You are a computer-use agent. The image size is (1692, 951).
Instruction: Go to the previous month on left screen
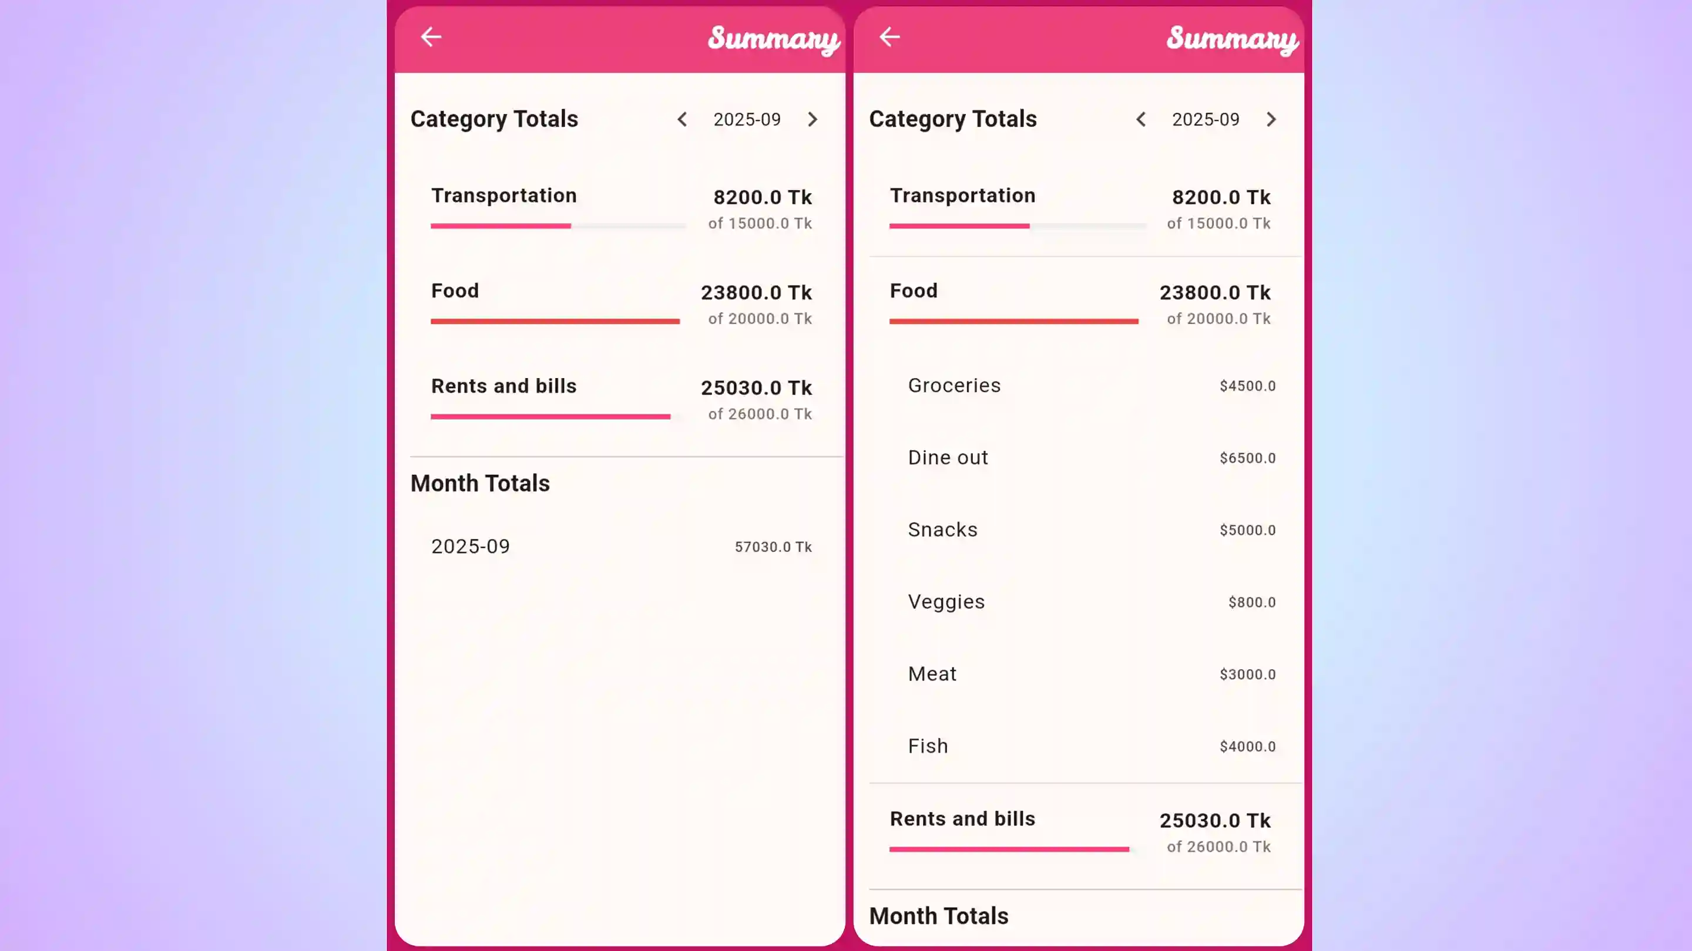click(x=683, y=119)
